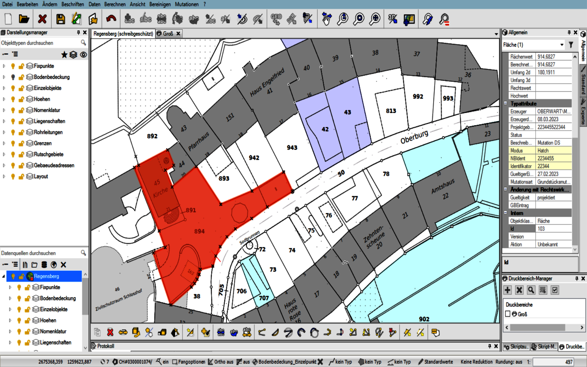Click the circle drawing tool below map
Viewport: 587px width, 367px height.
click(x=314, y=333)
